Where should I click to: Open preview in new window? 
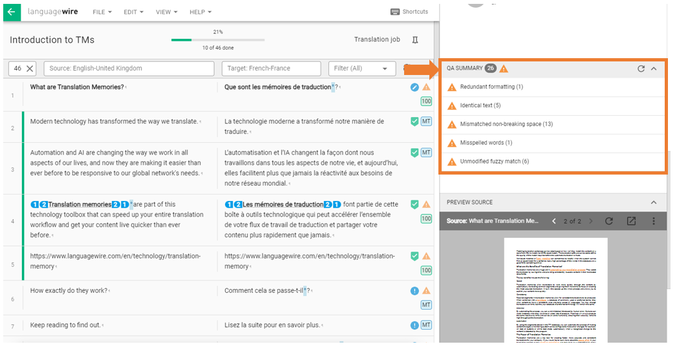pyautogui.click(x=631, y=221)
